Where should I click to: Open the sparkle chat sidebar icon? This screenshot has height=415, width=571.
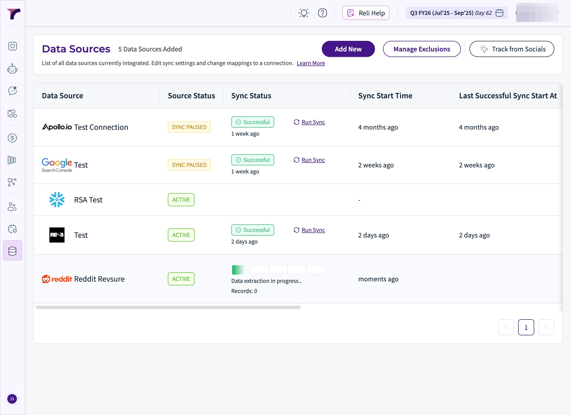(x=12, y=91)
